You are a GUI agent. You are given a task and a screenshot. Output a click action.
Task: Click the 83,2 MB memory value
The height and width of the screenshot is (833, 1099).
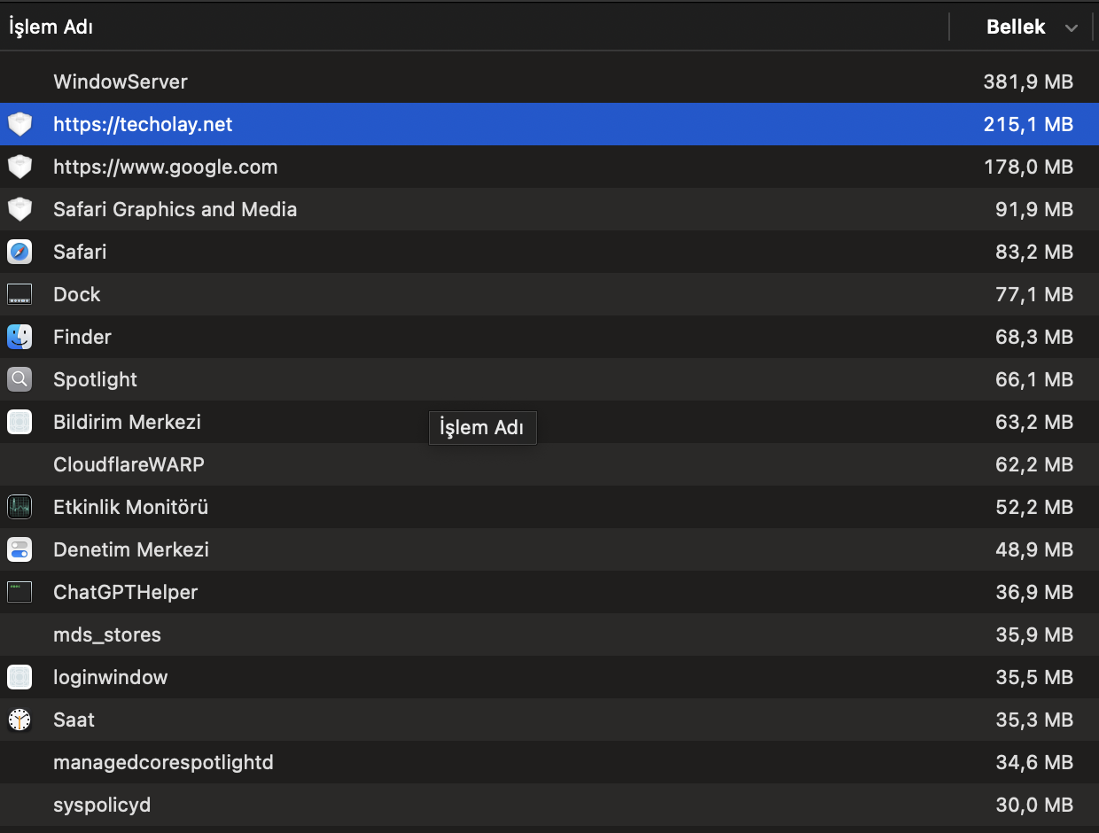[1034, 252]
